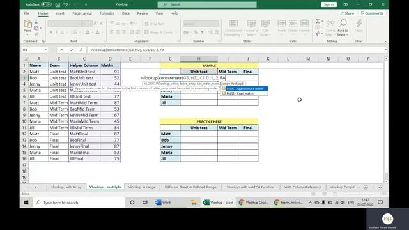Click the Comments button
This screenshot has width=409, height=230.
pyautogui.click(x=372, y=13)
